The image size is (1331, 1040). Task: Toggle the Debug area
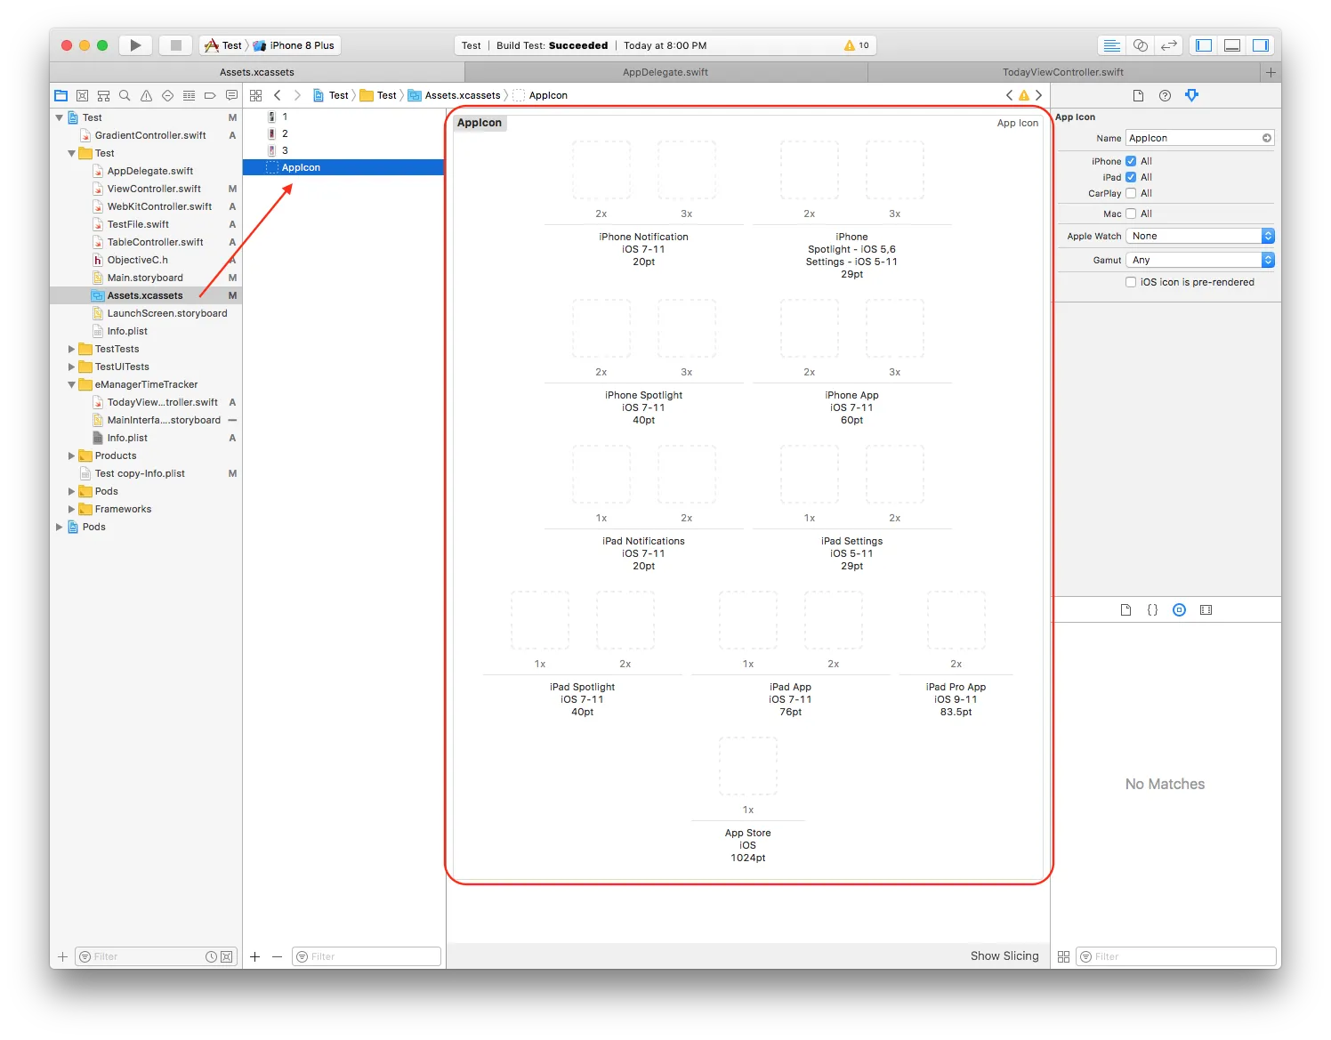click(x=1232, y=45)
